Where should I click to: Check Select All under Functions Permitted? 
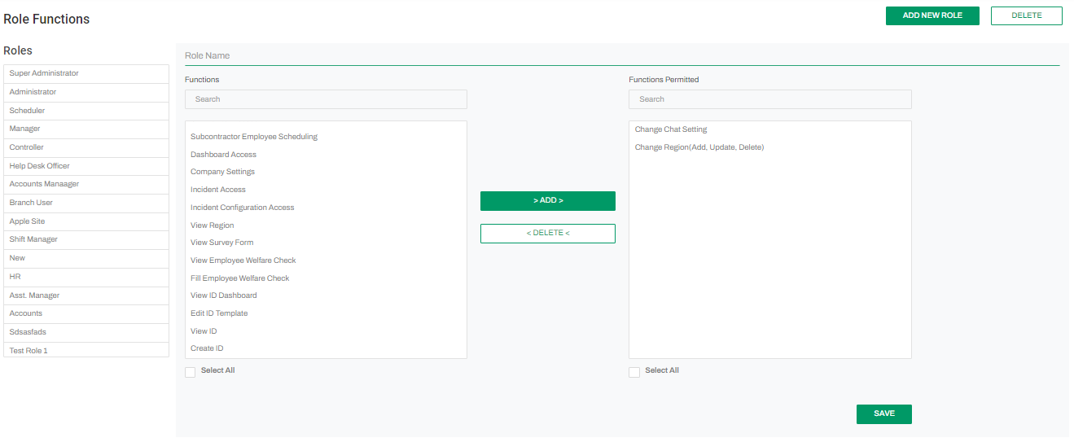[x=634, y=372]
